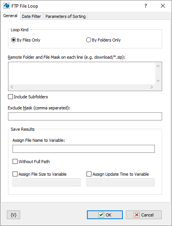The height and width of the screenshot is (226, 172).
Task: Open help via the question mark
Action: tap(146, 6)
